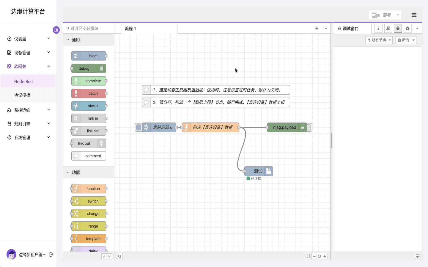Open the debug panel settings gear
Image resolution: width=428 pixels, height=267 pixels.
[407, 28]
